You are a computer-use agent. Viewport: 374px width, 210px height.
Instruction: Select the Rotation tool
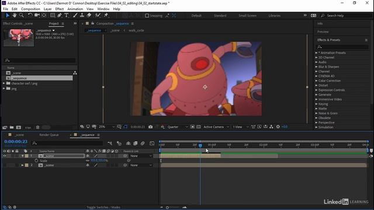point(30,15)
